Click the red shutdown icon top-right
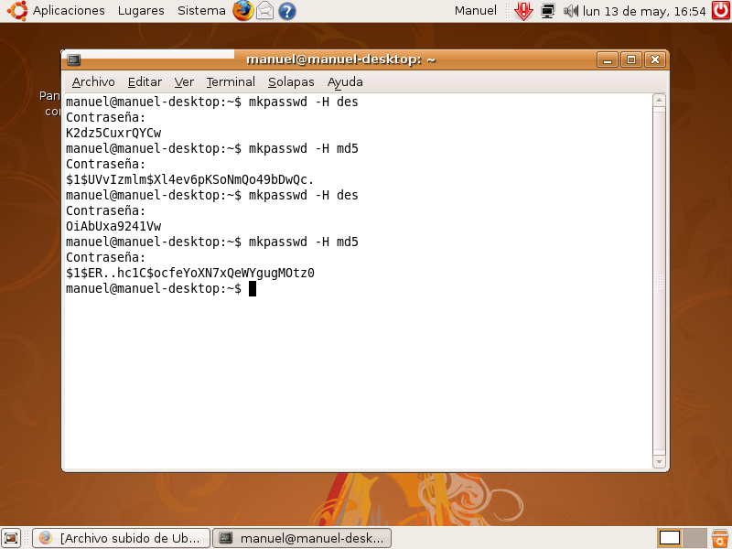The image size is (732, 549). click(721, 11)
